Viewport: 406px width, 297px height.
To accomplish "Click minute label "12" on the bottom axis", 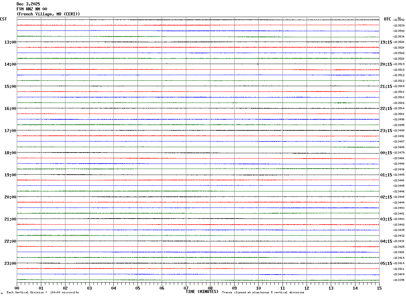I will [x=307, y=288].
